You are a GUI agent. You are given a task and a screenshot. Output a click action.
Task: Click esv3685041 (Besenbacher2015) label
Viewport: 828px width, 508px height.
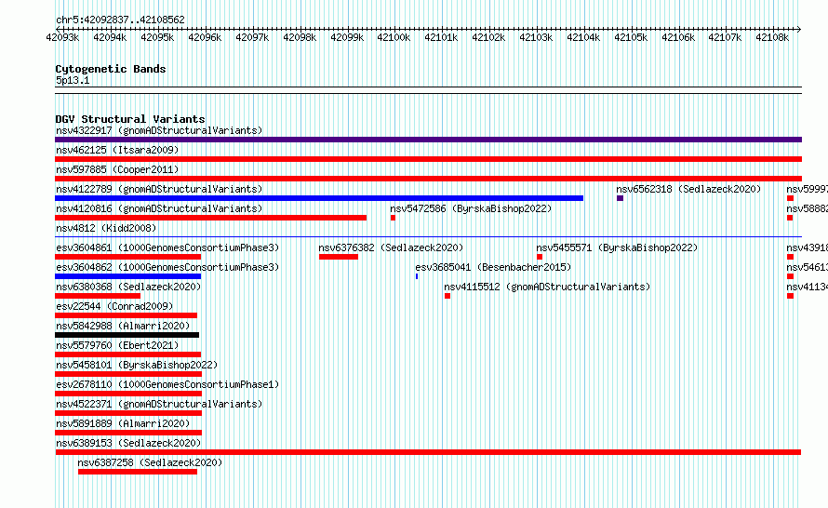(x=493, y=267)
